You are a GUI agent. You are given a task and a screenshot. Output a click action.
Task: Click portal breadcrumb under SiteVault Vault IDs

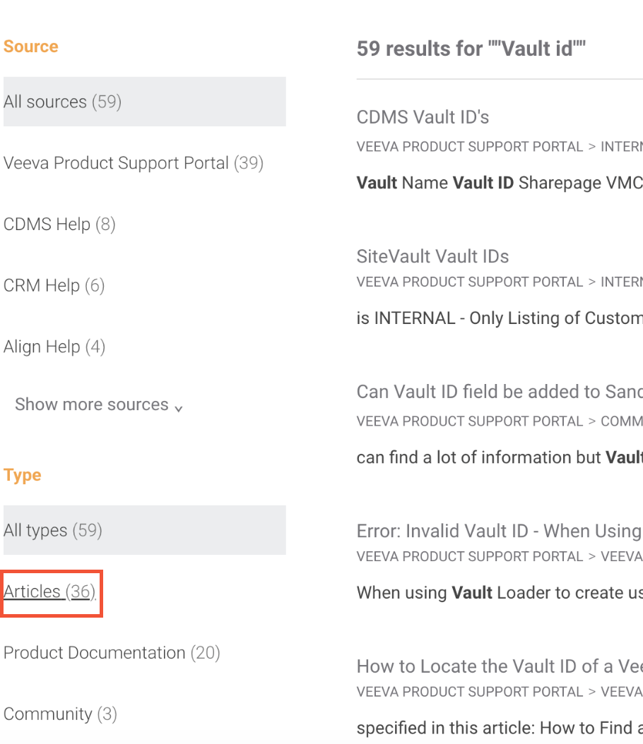tap(470, 282)
